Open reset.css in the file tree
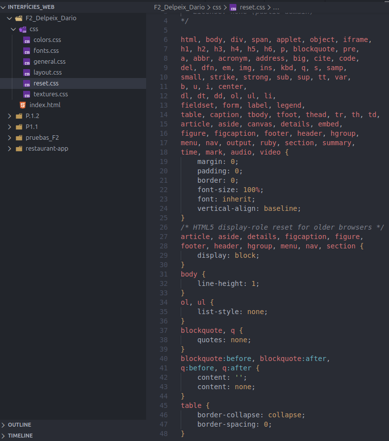The height and width of the screenshot is (441, 389). [46, 83]
